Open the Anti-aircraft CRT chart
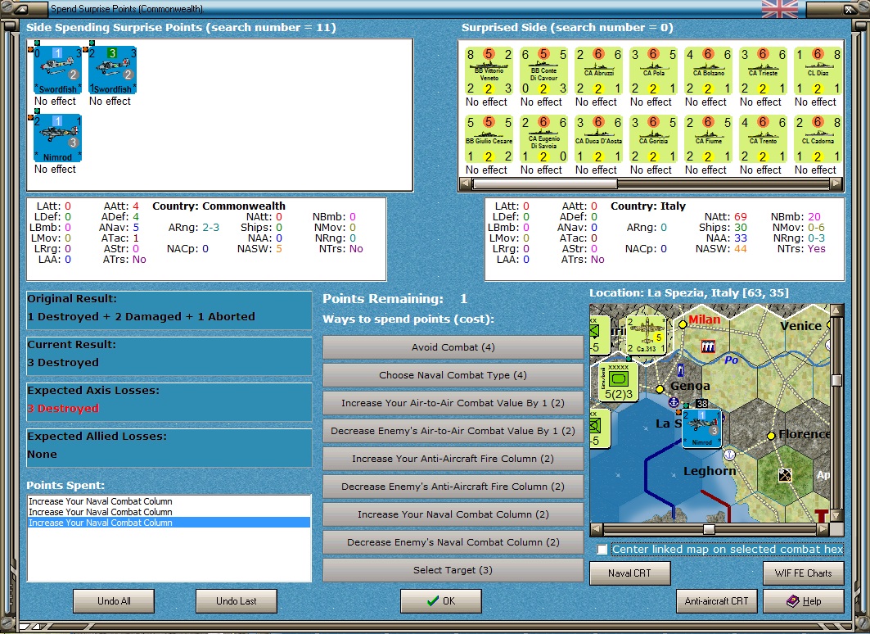 pyautogui.click(x=716, y=600)
